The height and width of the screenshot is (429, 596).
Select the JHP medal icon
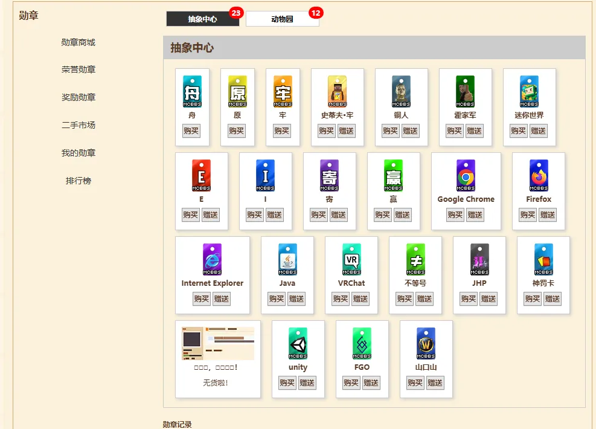(479, 259)
